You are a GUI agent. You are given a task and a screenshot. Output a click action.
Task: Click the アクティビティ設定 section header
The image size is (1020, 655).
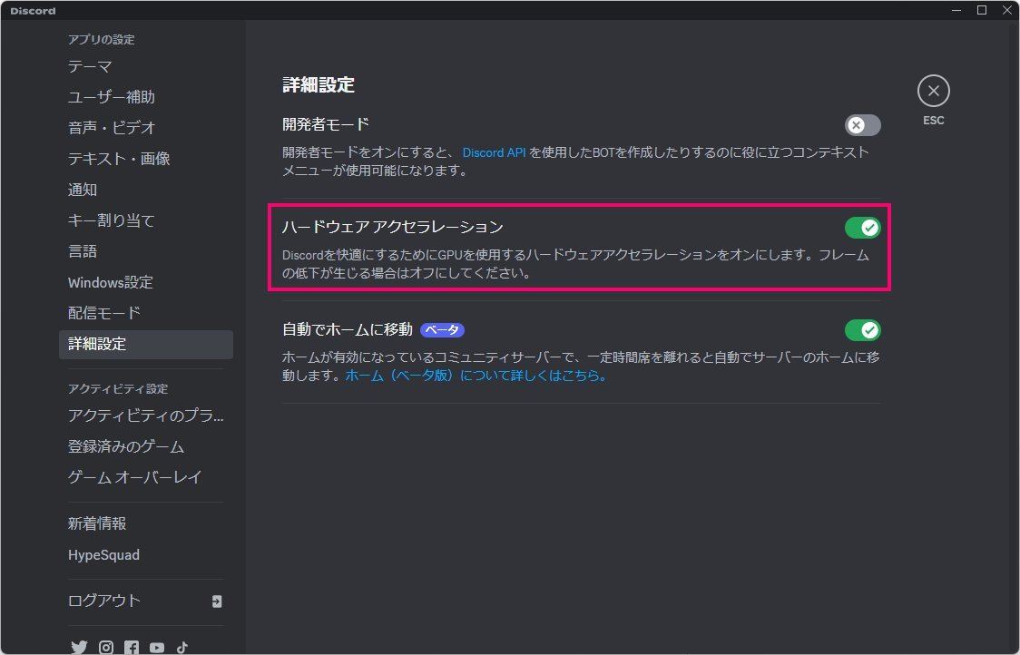118,389
